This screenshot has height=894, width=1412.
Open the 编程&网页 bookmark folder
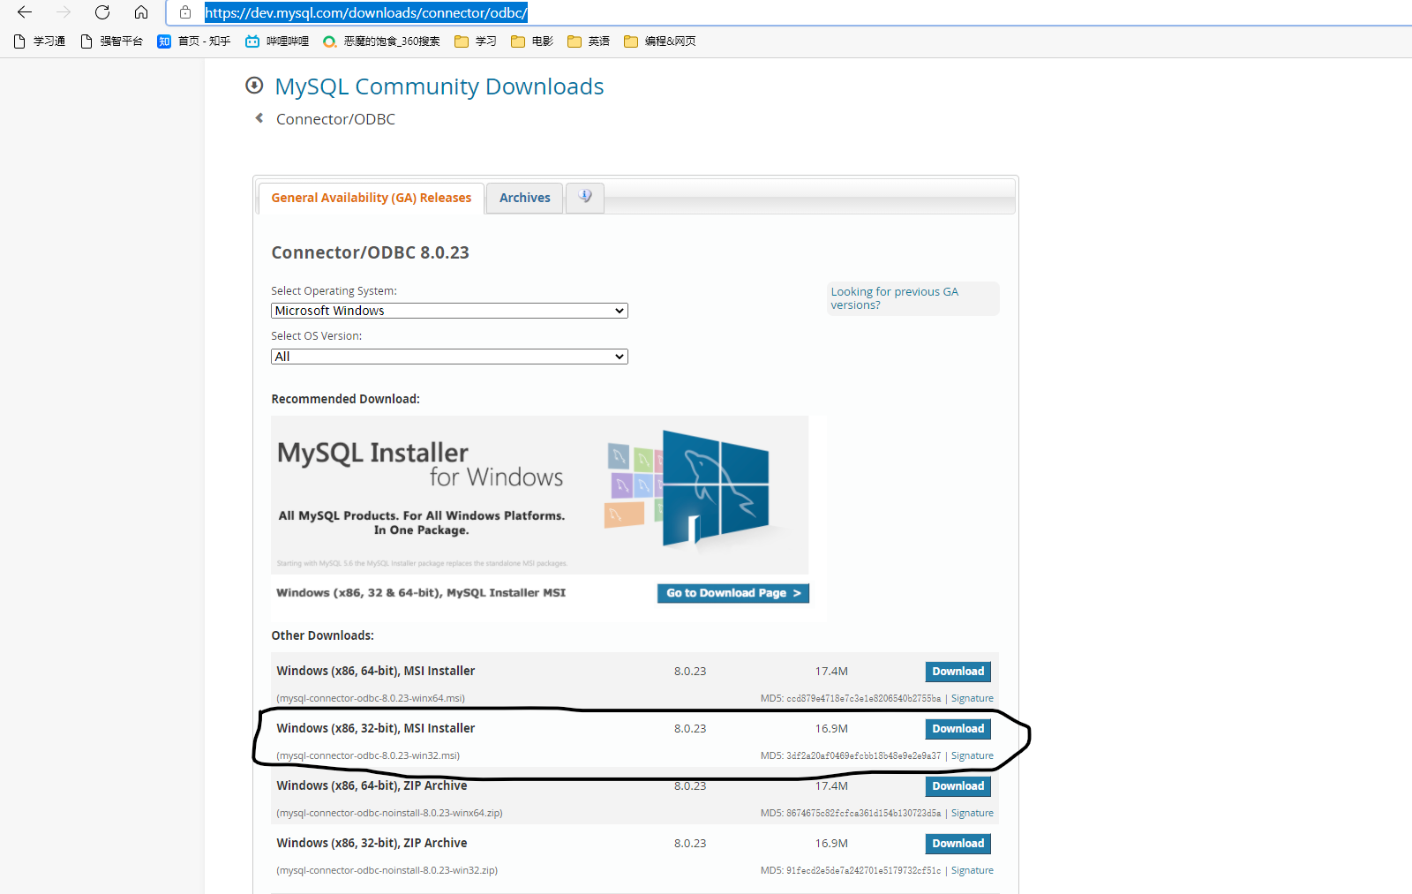660,41
